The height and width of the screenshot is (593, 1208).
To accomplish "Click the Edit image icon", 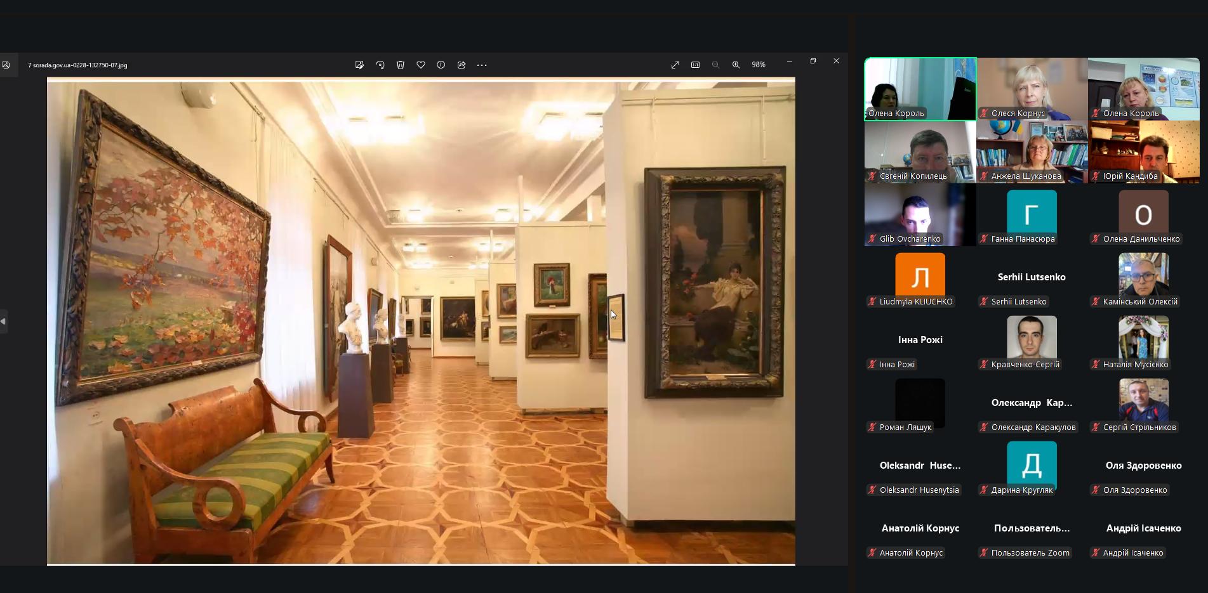I will tap(359, 65).
